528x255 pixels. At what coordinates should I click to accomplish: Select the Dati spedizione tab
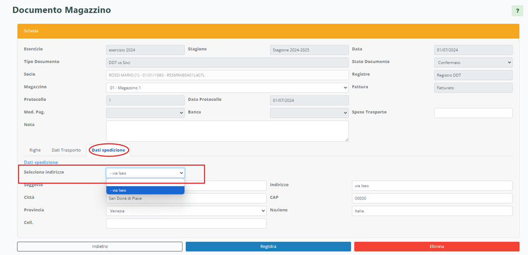108,150
